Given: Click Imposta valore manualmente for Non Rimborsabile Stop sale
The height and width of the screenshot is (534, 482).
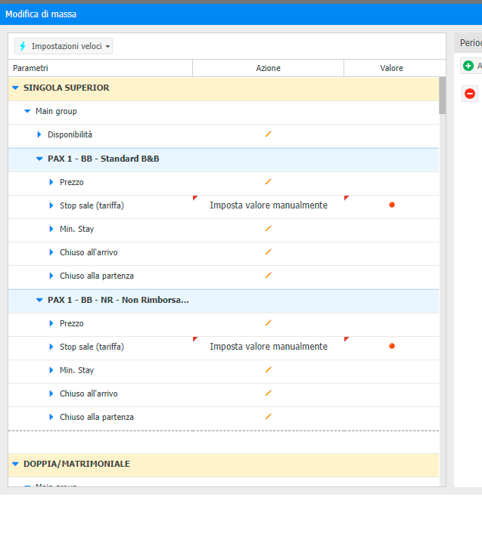Looking at the screenshot, I should [269, 347].
